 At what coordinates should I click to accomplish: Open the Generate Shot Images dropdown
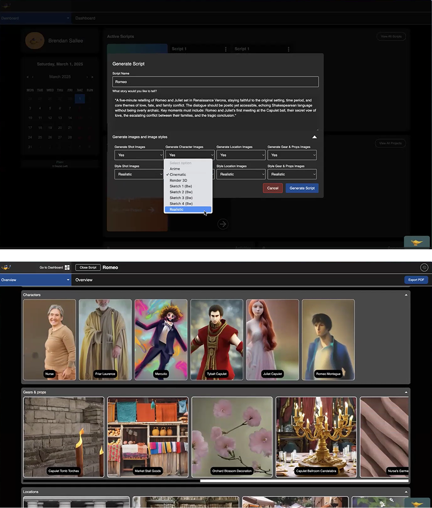click(x=139, y=155)
